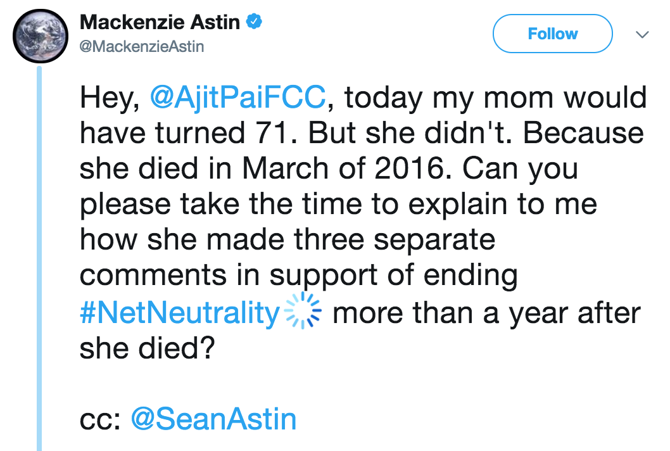Select the #NetNeutrality hashtag link

(179, 314)
